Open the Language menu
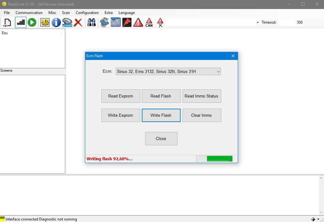The image size is (324, 222). pyautogui.click(x=127, y=13)
